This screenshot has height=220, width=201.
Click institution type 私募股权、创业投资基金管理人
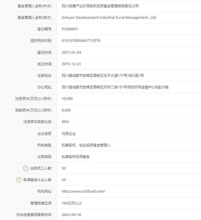tap(86, 145)
